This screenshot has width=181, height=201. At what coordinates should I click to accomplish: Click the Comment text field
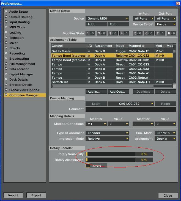pyautogui.click(x=131, y=109)
